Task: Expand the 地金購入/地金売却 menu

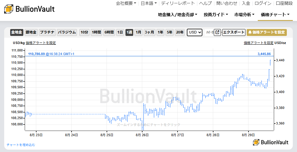Action: tap(178, 15)
